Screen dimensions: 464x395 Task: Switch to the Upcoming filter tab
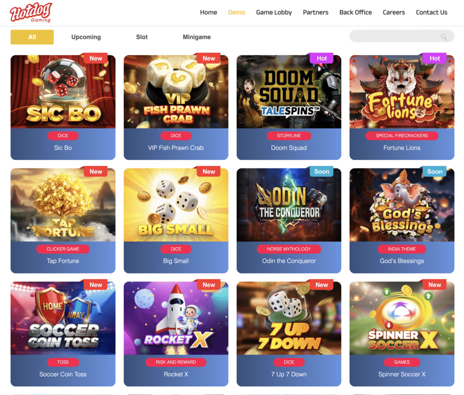(86, 37)
